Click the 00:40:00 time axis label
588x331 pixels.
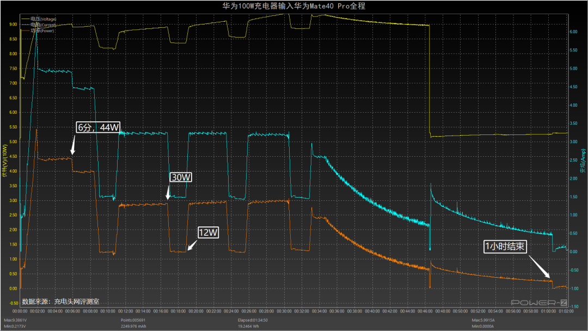click(372, 311)
